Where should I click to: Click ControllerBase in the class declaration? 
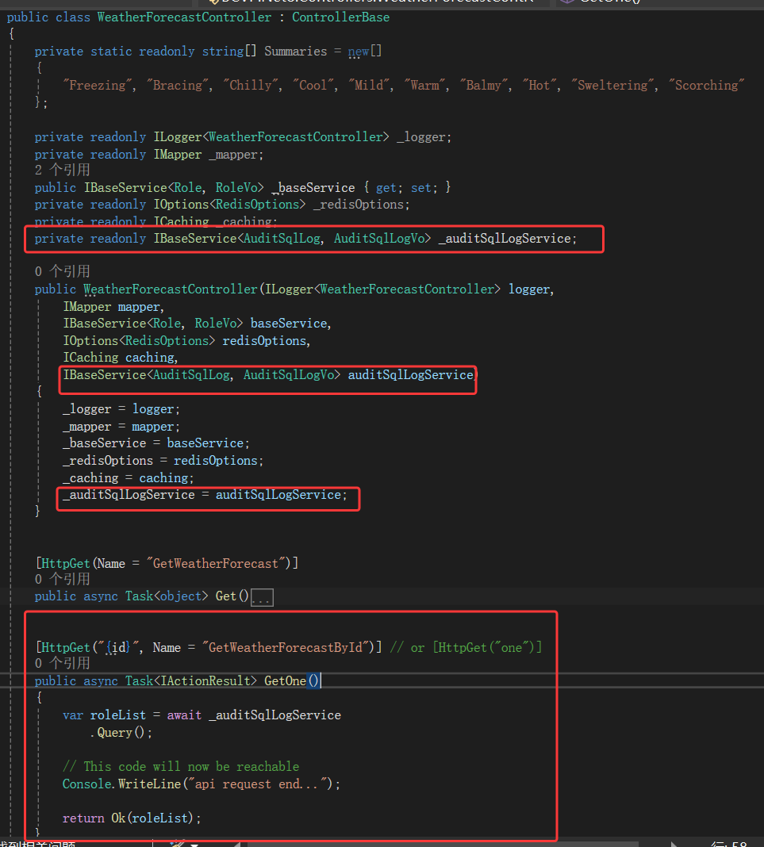tap(341, 17)
